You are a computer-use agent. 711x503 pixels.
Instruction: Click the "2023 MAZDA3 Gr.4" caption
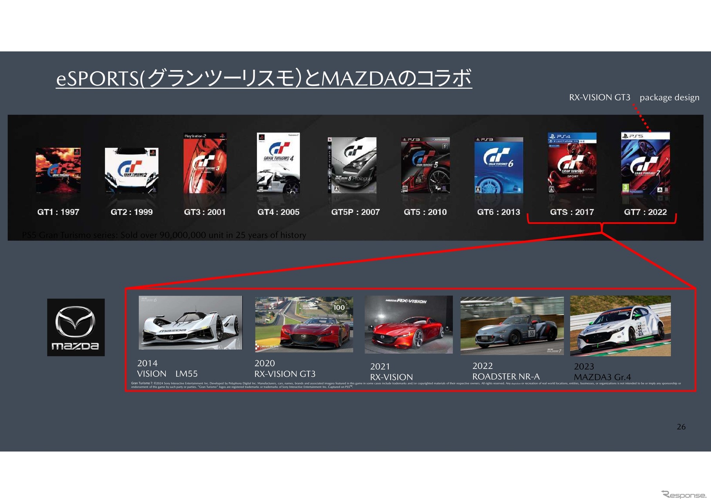point(602,372)
